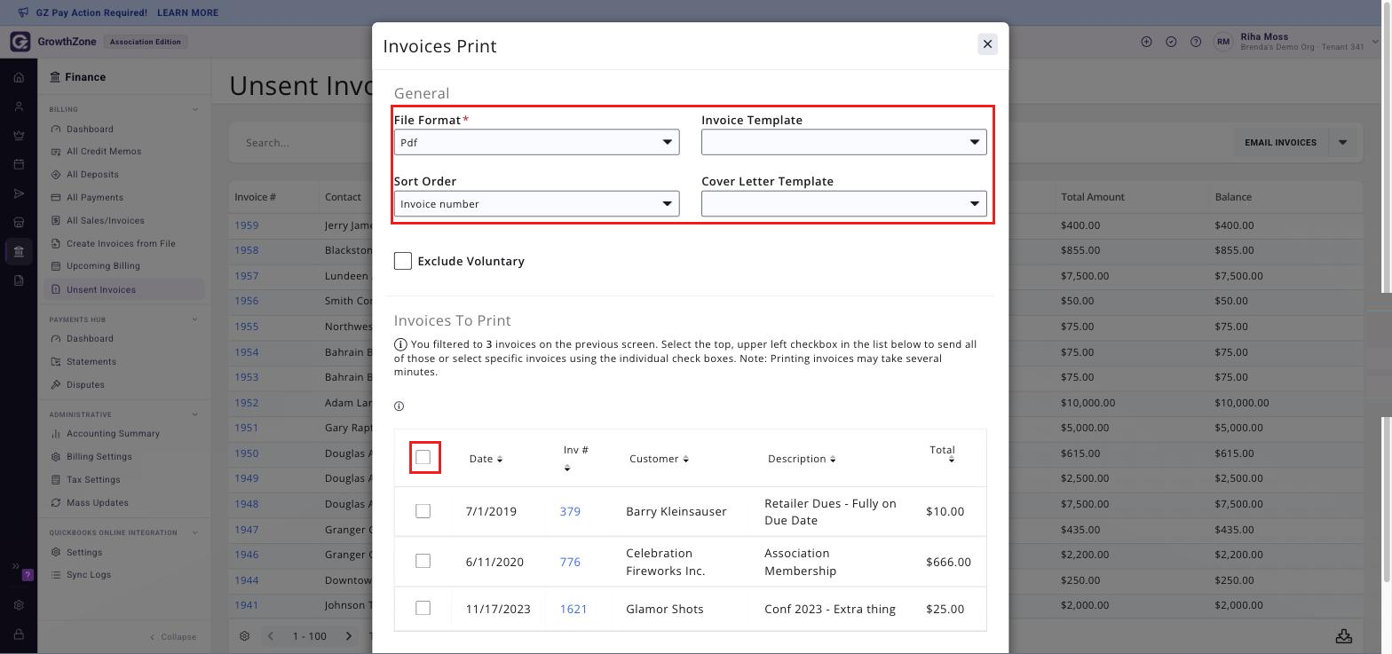The image size is (1392, 654).
Task: Click the info icon above the invoice list
Action: point(399,406)
